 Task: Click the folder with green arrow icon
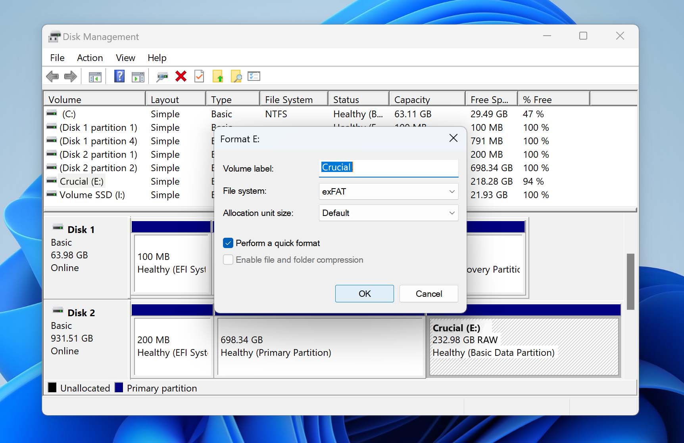coord(218,76)
